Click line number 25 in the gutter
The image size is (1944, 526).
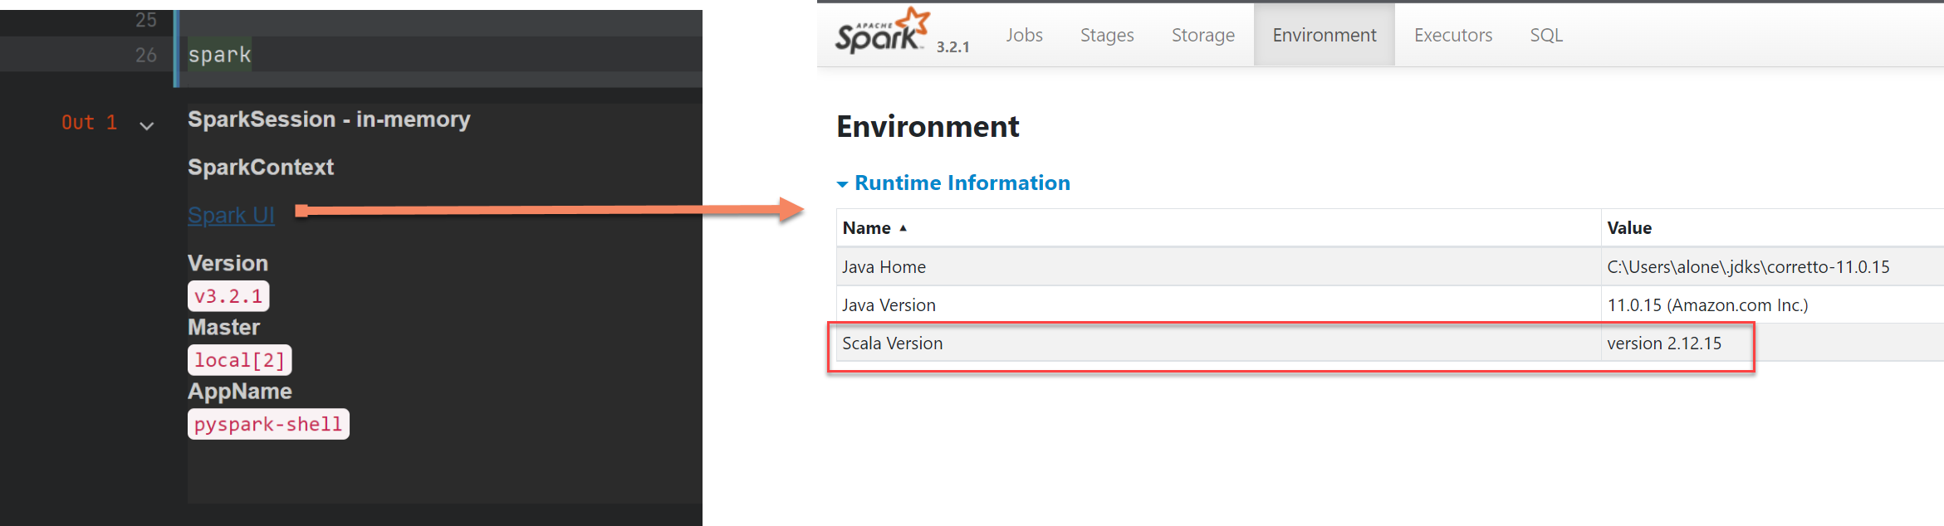coord(146,20)
